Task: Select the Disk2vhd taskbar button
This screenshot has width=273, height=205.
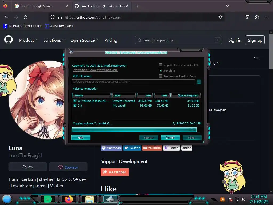Action: [110, 199]
